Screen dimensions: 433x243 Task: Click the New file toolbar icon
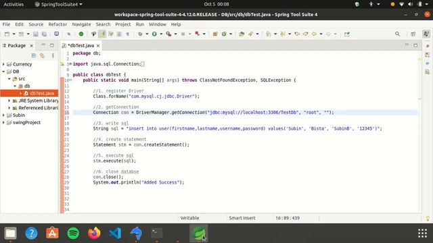(7, 34)
